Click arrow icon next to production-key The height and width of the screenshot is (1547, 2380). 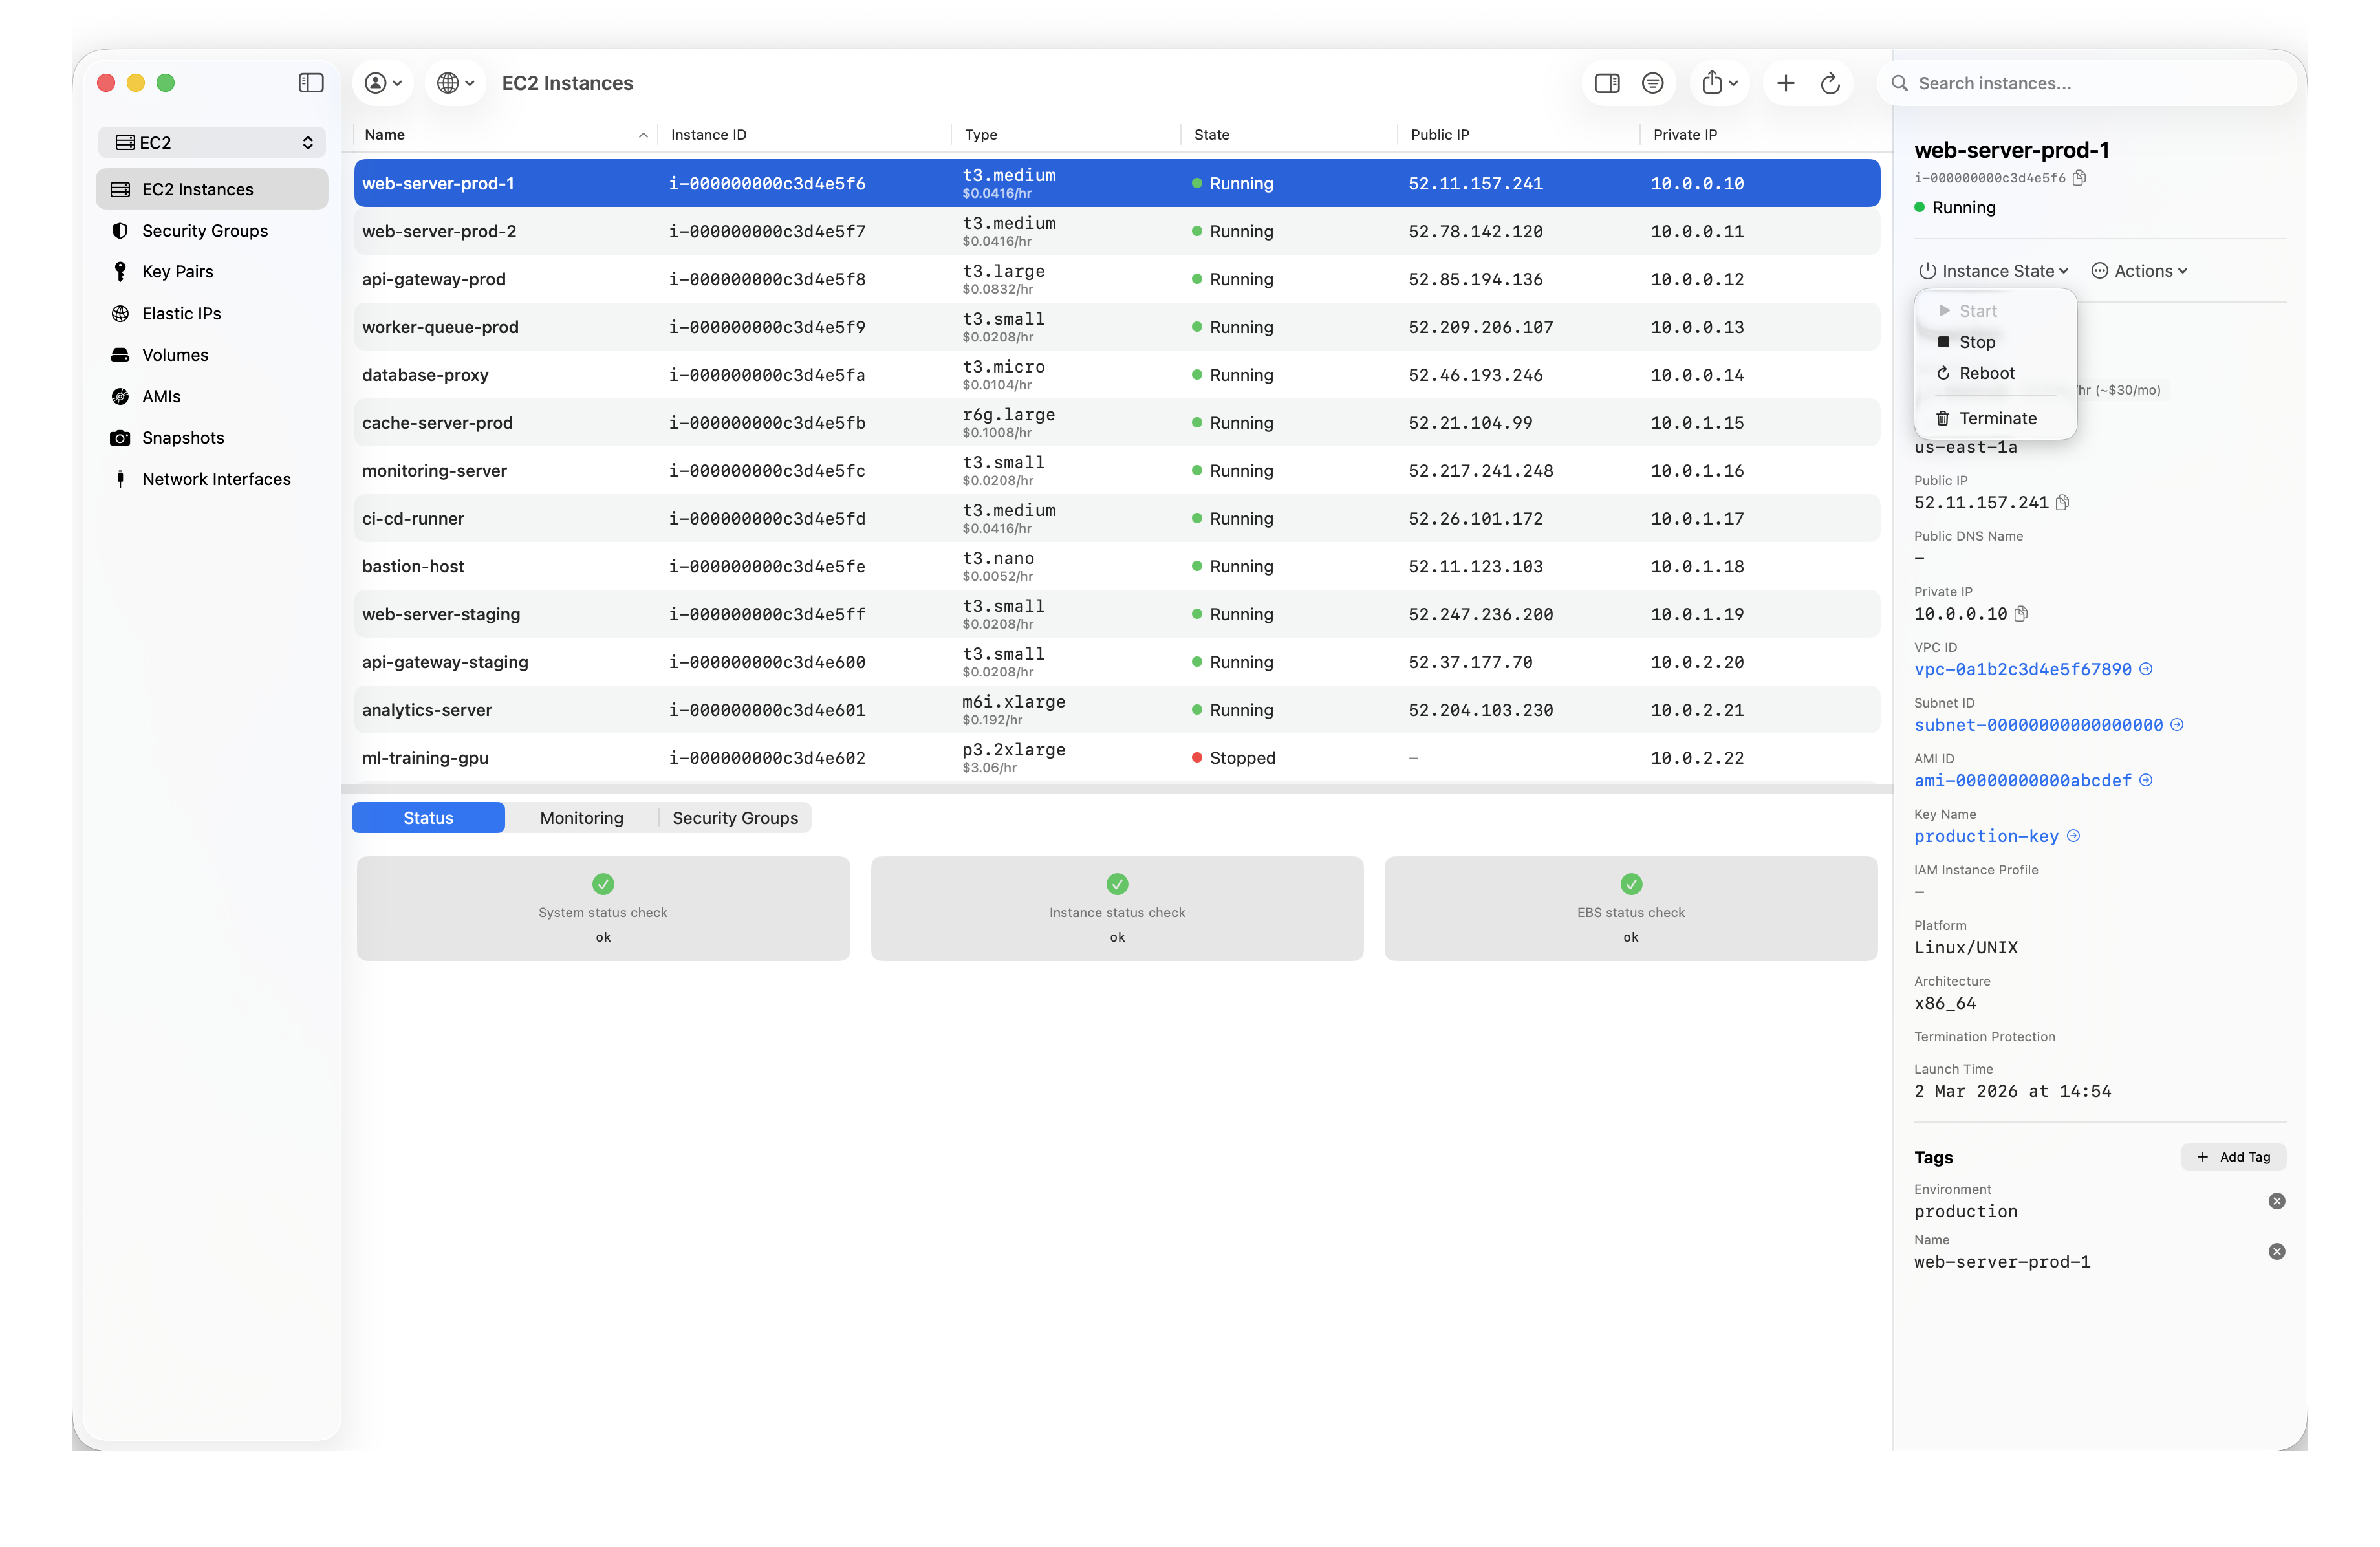pyautogui.click(x=2073, y=836)
